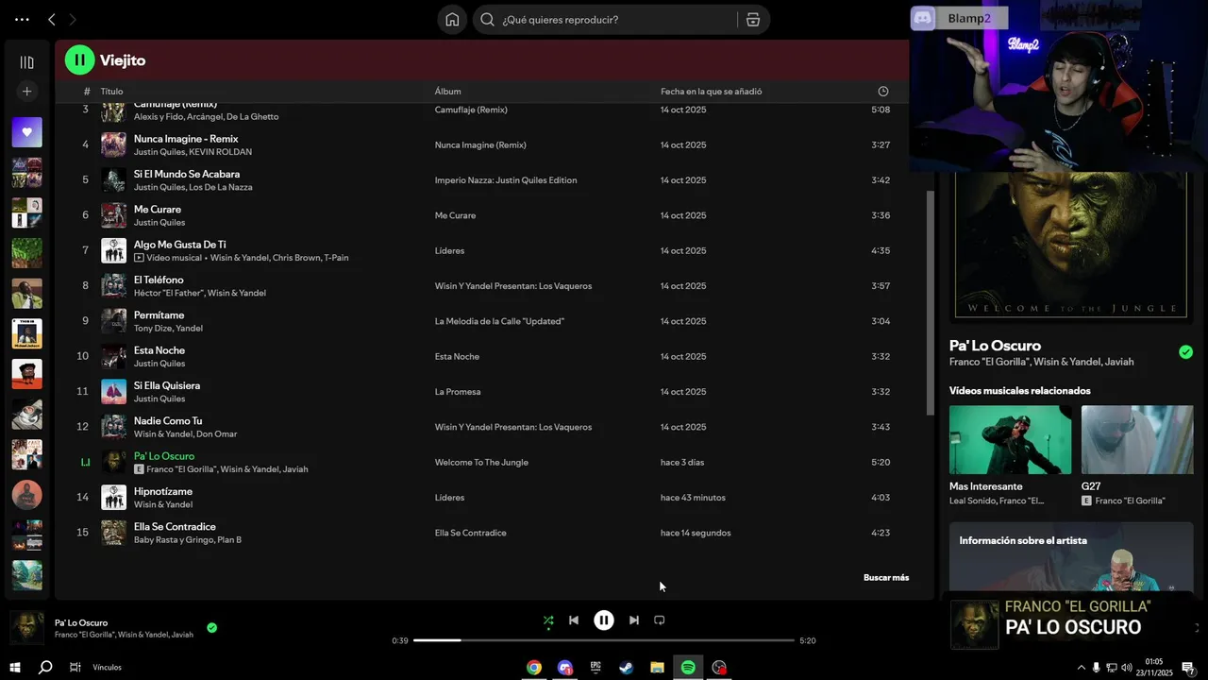Pause playback in the bottom player
Viewport: 1208px width, 680px height.
click(x=604, y=620)
